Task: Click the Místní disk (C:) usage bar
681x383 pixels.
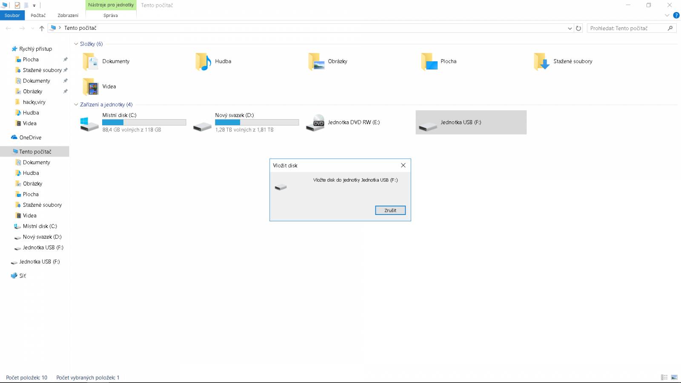Action: [x=144, y=123]
